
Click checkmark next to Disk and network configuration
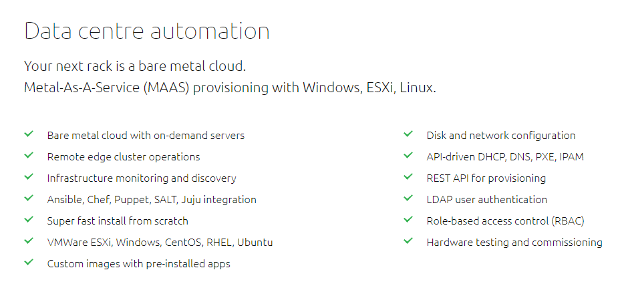pyautogui.click(x=408, y=134)
